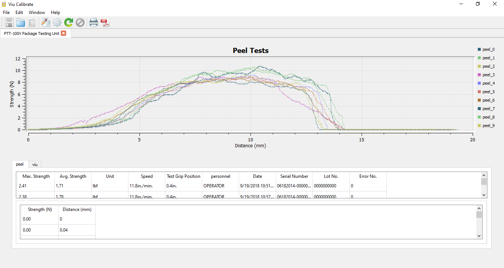
Task: Open a file with the folder icon
Action: 21,22
